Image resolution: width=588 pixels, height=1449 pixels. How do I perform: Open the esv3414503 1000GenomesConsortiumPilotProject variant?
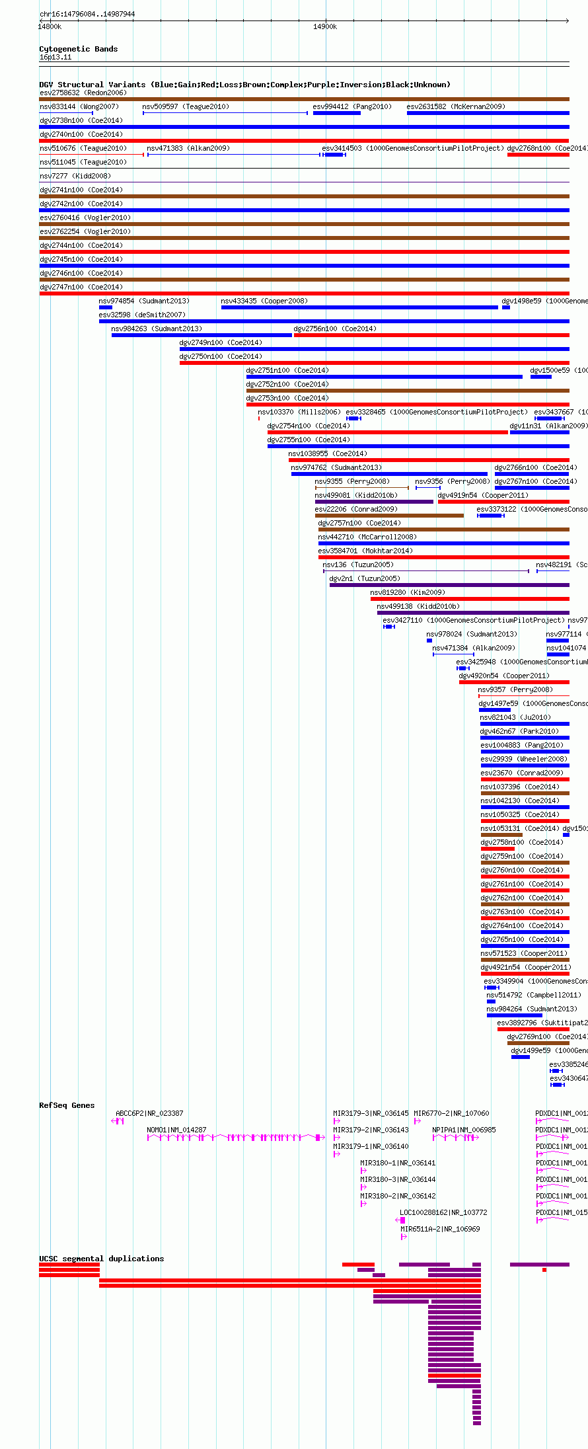point(334,155)
